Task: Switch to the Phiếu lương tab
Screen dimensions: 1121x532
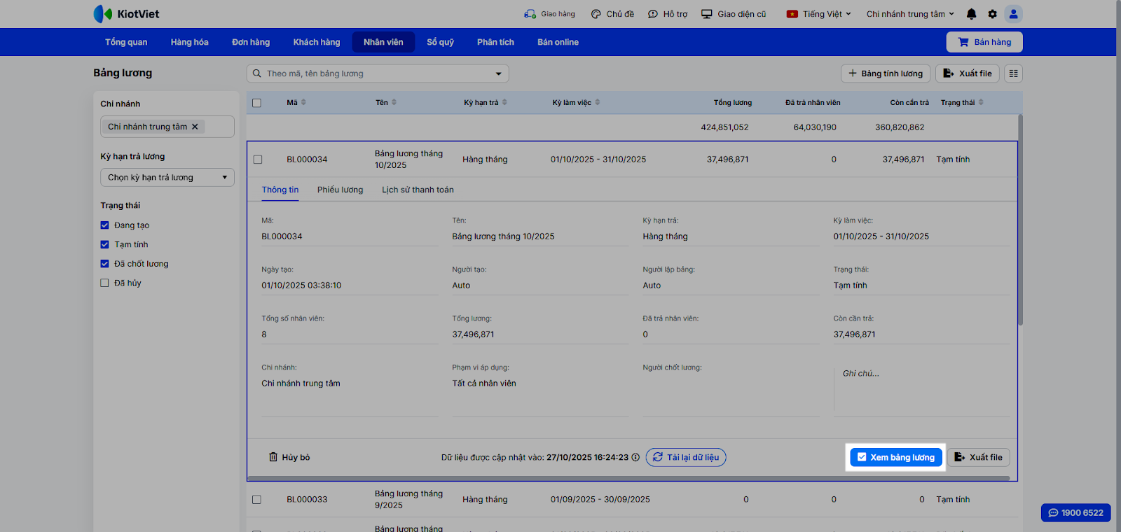Action: point(340,190)
